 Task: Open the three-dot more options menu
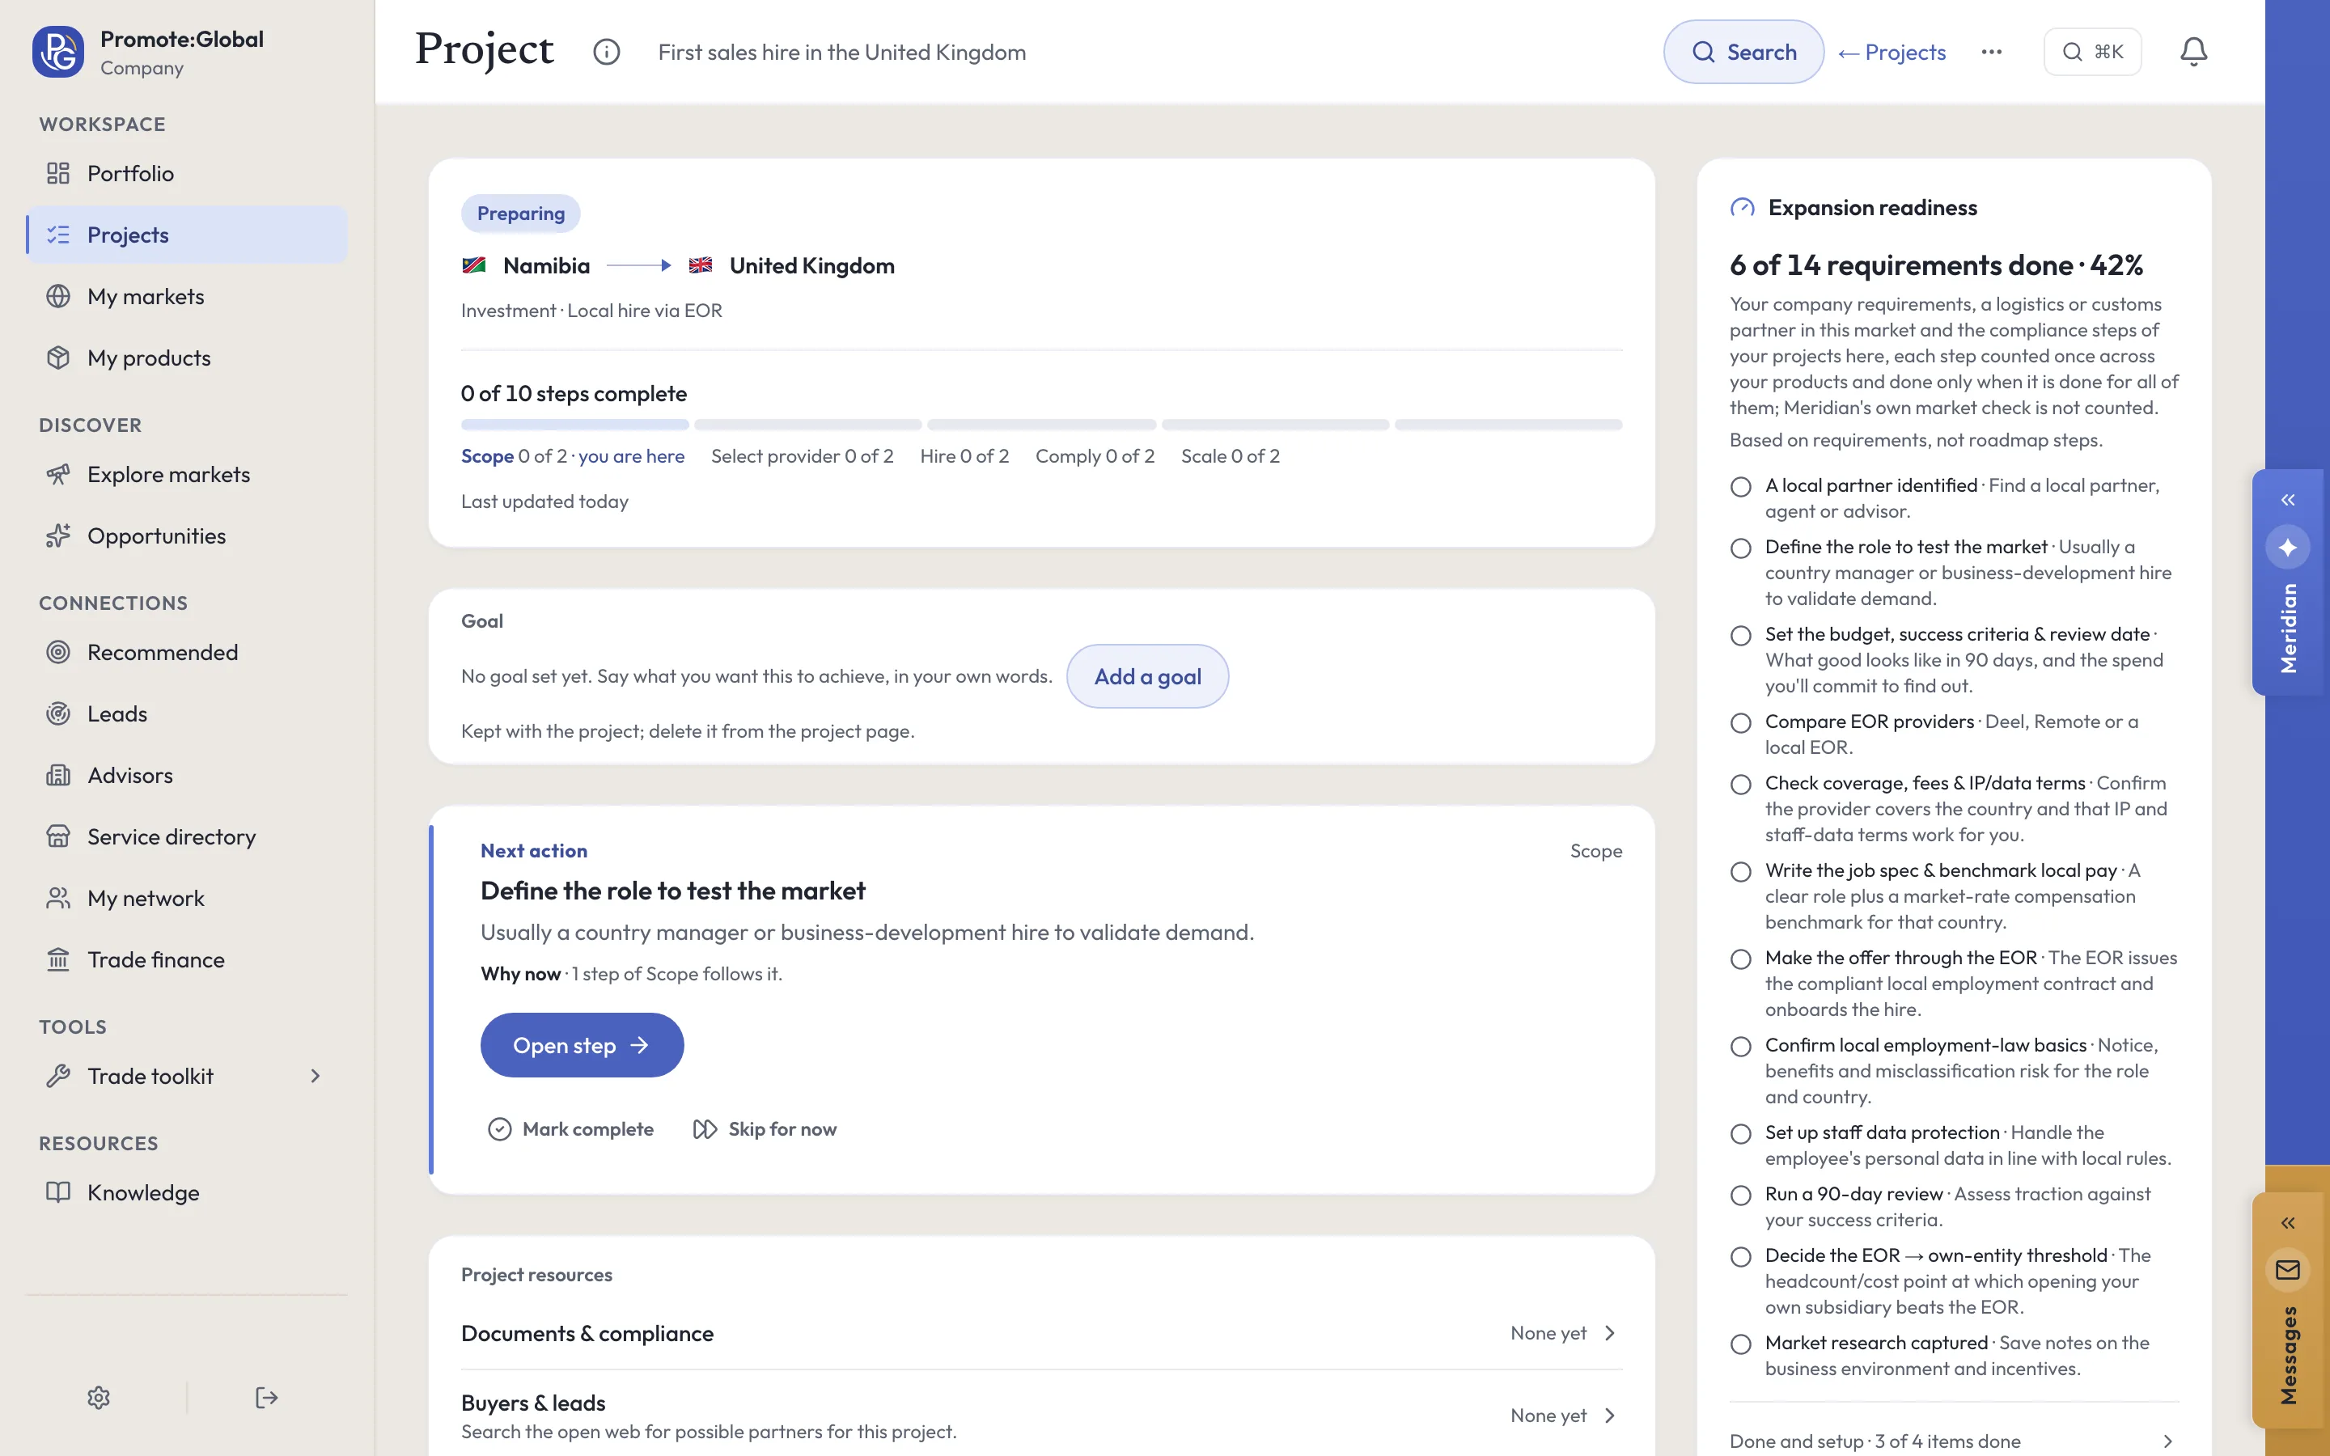[x=1992, y=52]
